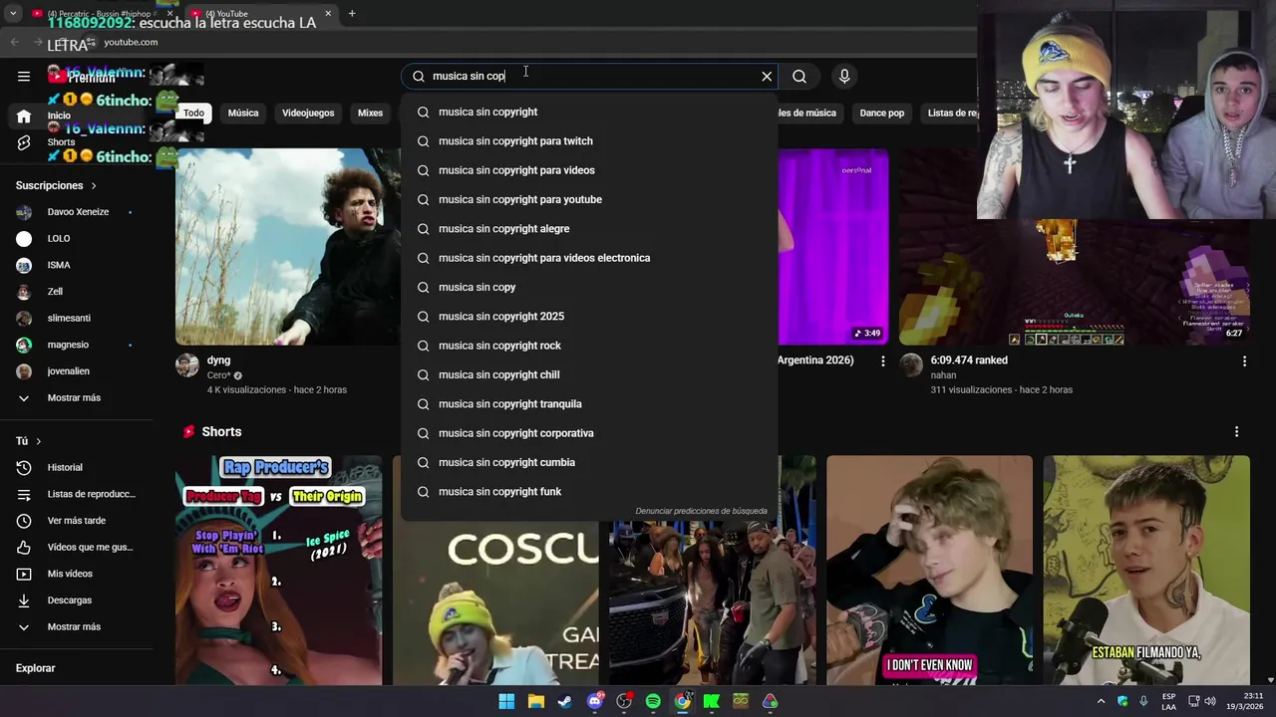The width and height of the screenshot is (1276, 717).
Task: Open the Windows Start menu
Action: [506, 701]
